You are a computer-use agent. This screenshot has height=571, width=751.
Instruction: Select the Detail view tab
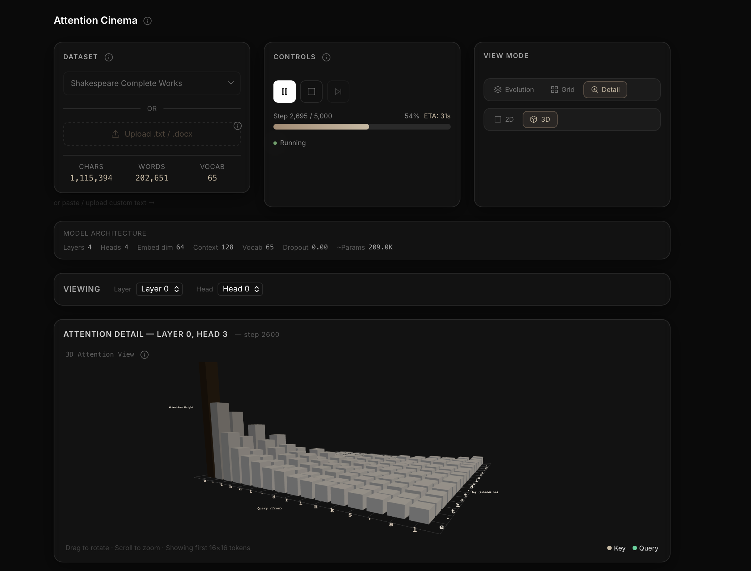(605, 90)
